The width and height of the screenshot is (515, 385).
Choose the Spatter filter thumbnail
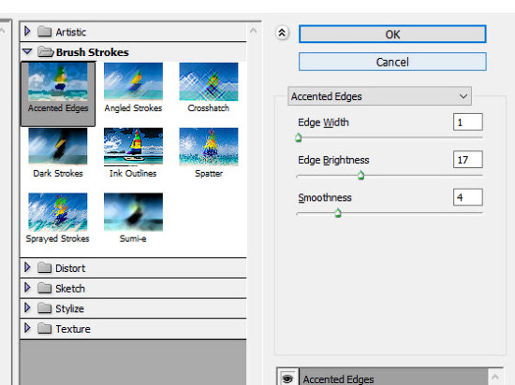pos(209,146)
